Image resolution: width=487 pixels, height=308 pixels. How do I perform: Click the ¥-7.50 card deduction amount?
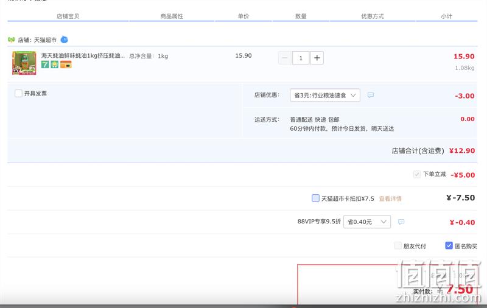click(461, 198)
